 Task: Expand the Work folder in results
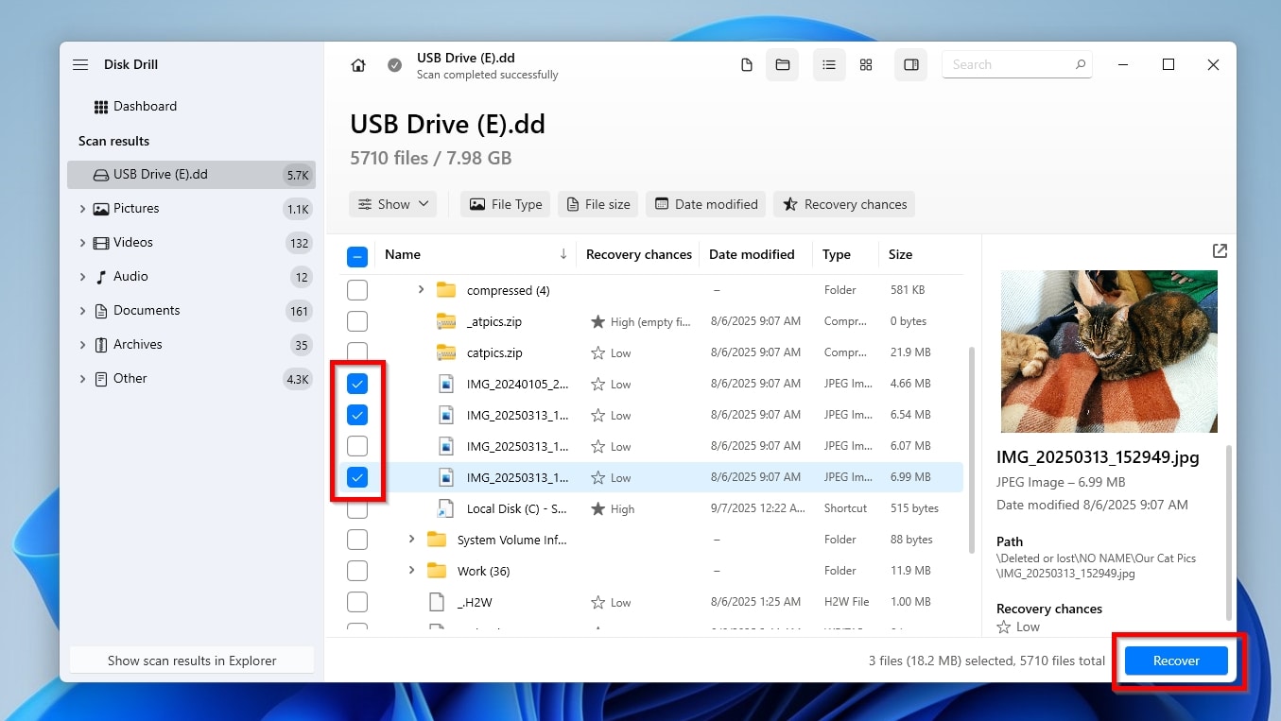[x=410, y=571]
